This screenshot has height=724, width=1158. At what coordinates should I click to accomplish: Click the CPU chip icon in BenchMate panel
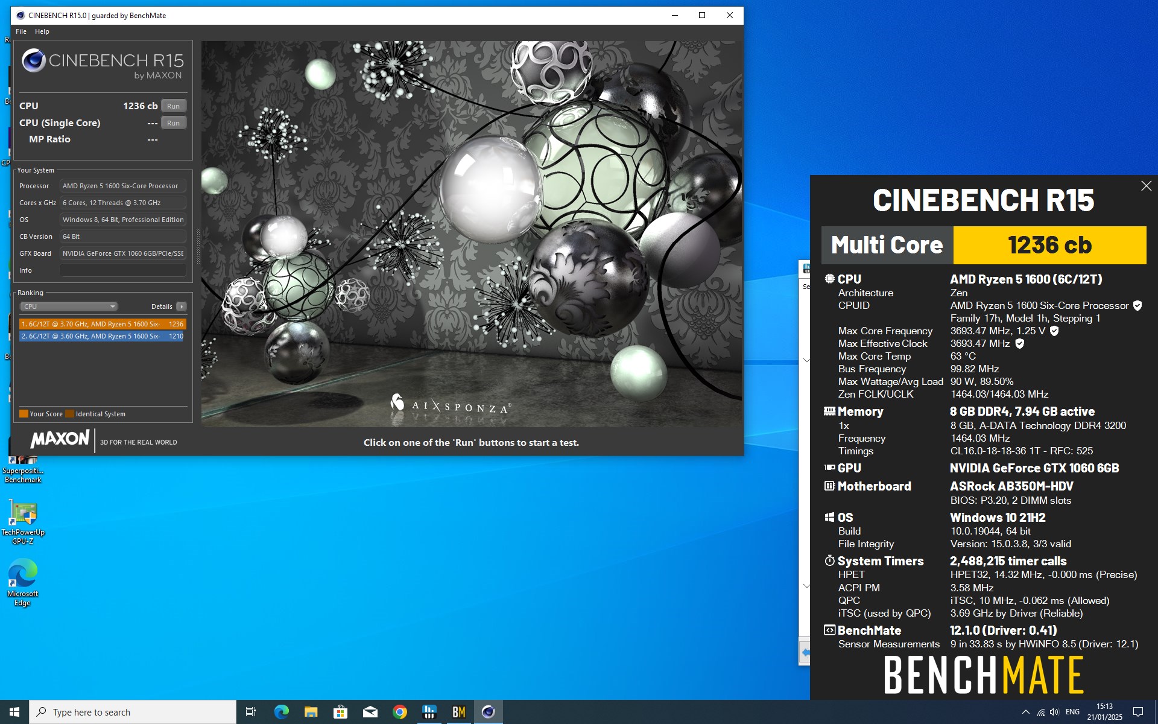point(830,279)
